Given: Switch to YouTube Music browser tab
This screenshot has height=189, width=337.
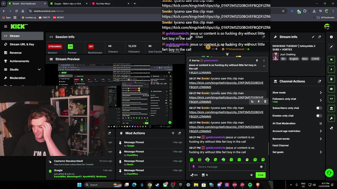Looking at the screenshot, I should (111, 4).
